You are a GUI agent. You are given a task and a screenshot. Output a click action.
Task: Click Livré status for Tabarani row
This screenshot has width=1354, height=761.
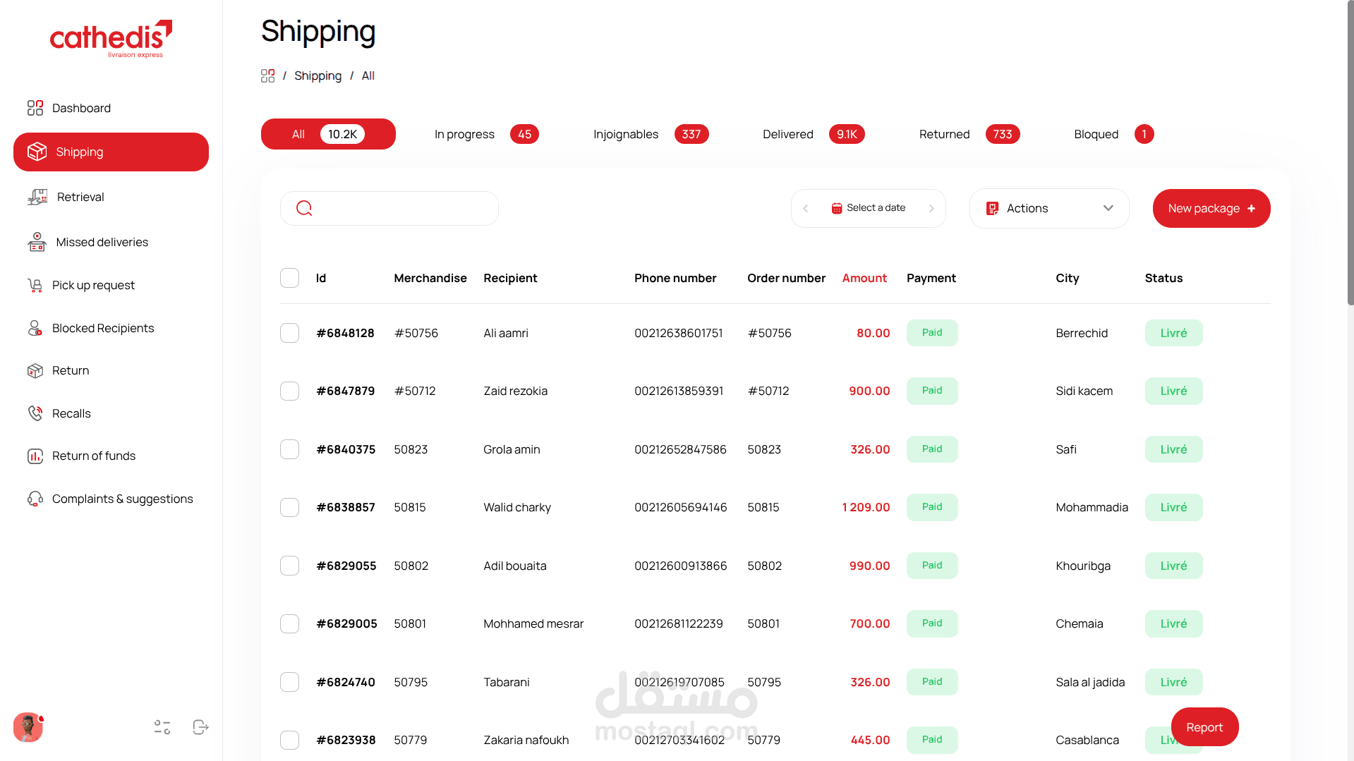click(1173, 682)
